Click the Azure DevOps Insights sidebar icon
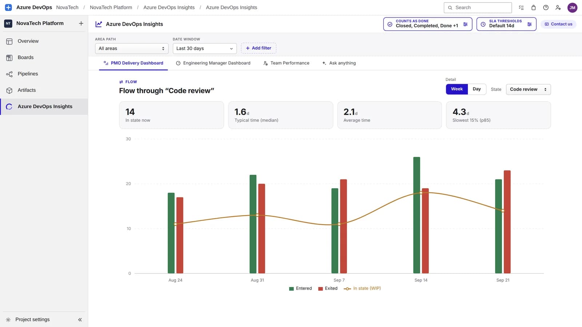Screen dimensions: 582x327 pyautogui.click(x=9, y=107)
